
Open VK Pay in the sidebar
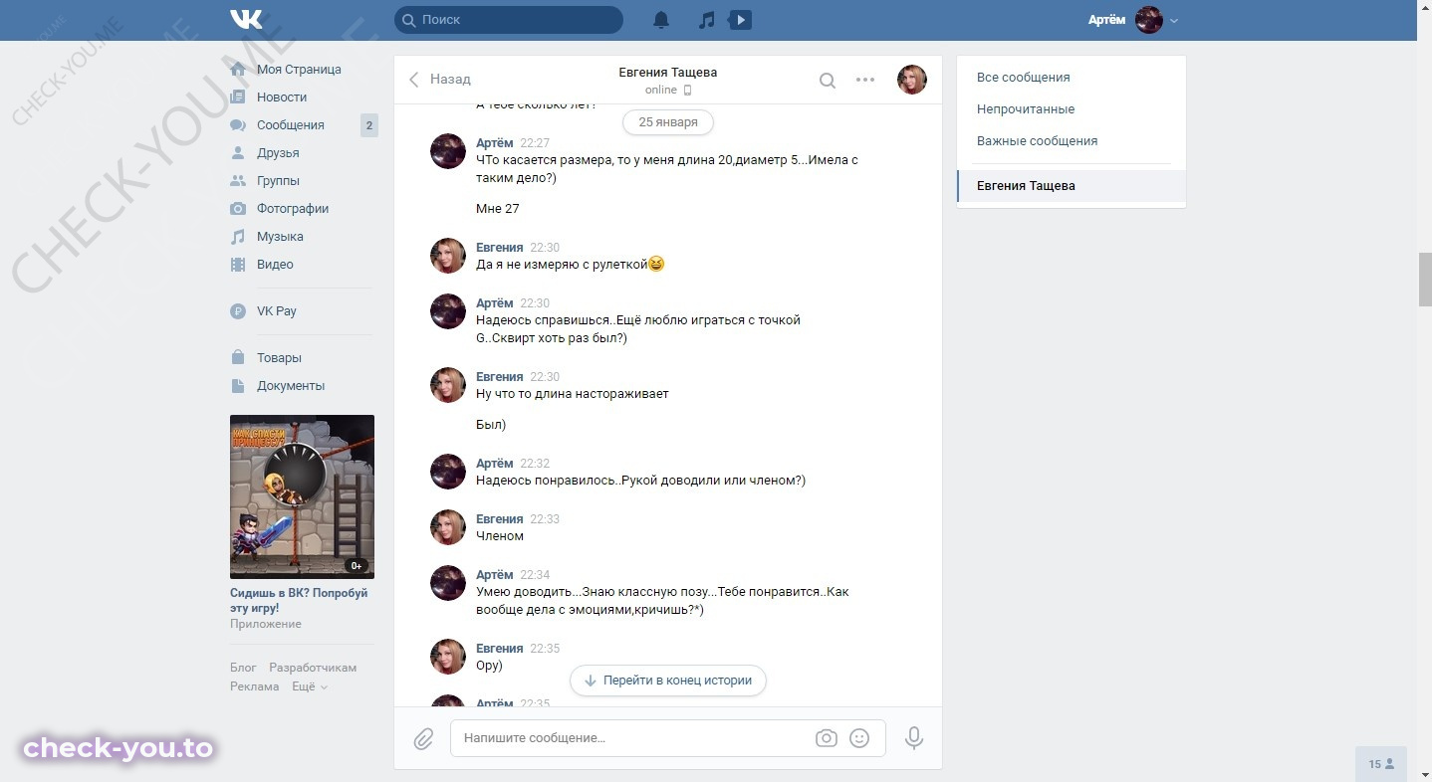(277, 311)
